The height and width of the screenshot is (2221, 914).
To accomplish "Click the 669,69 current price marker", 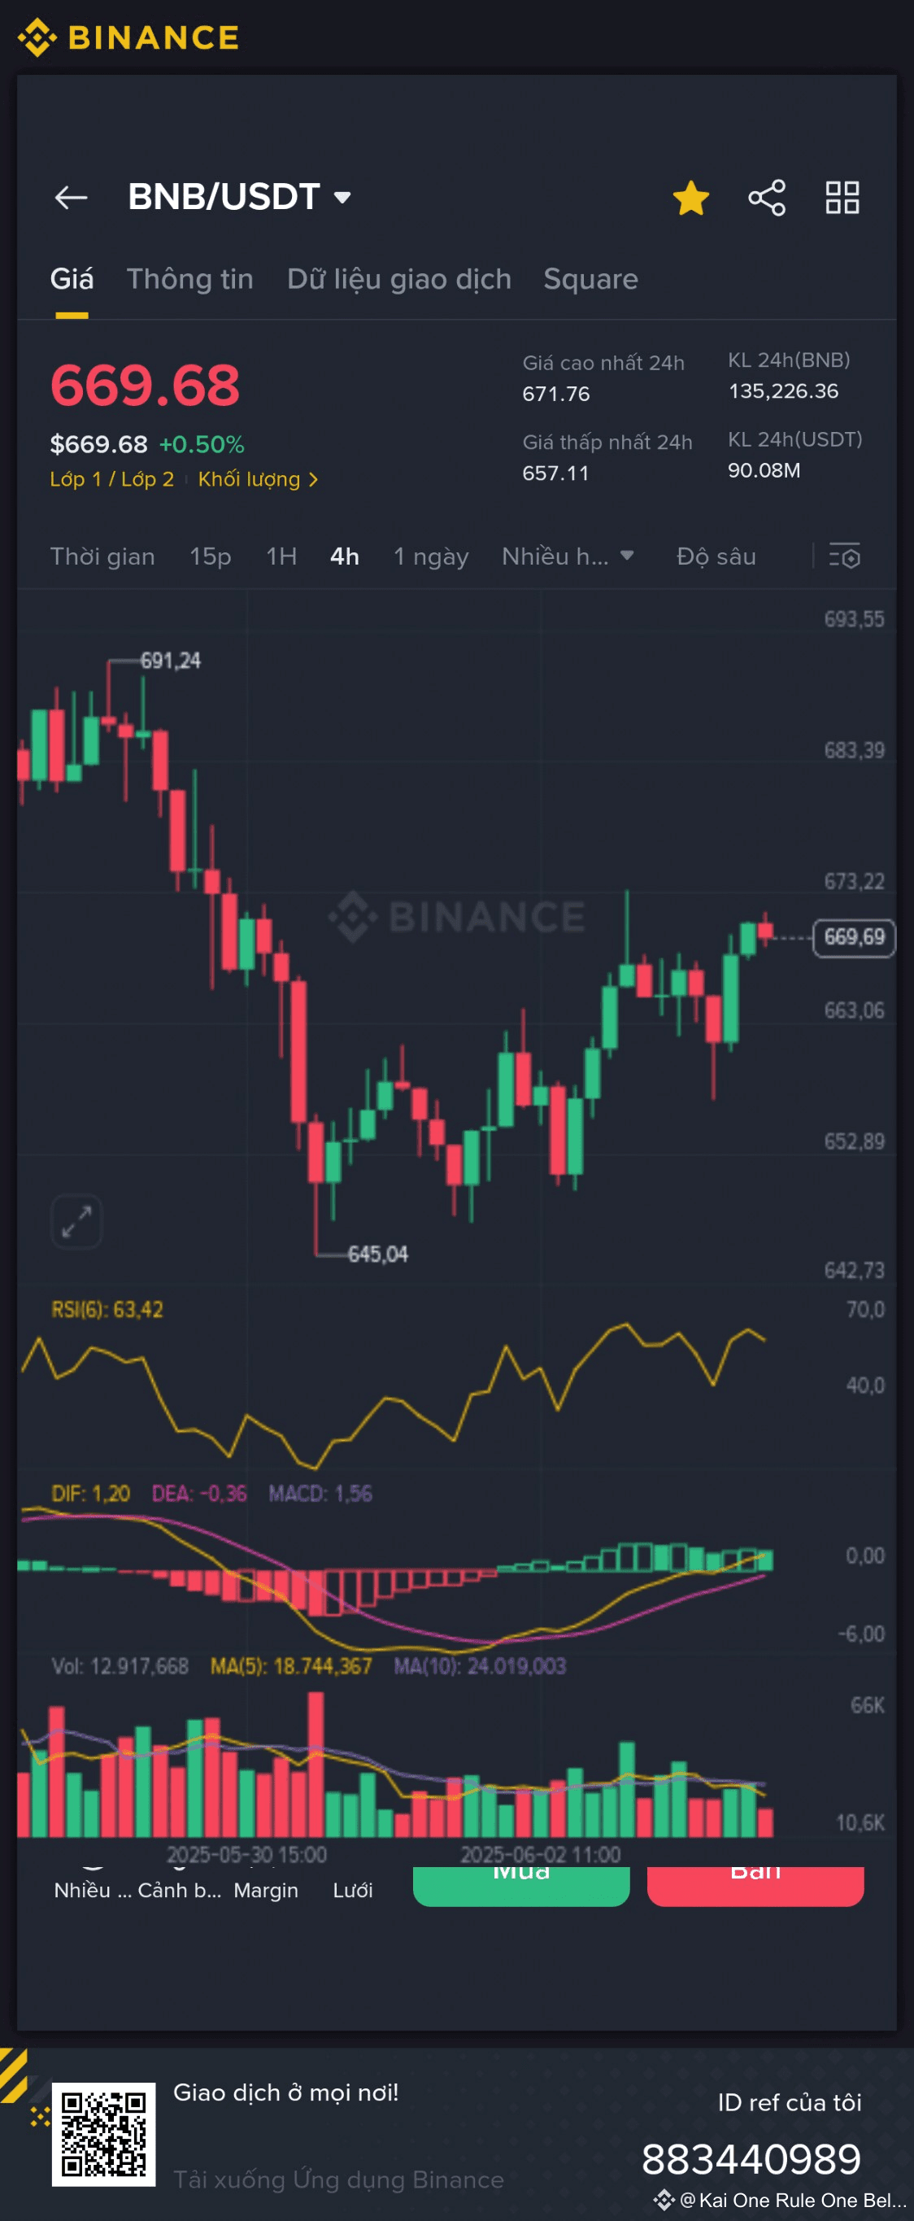I will click(x=853, y=936).
